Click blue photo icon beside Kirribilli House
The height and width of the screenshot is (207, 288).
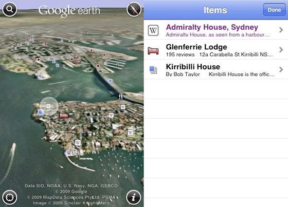153,70
